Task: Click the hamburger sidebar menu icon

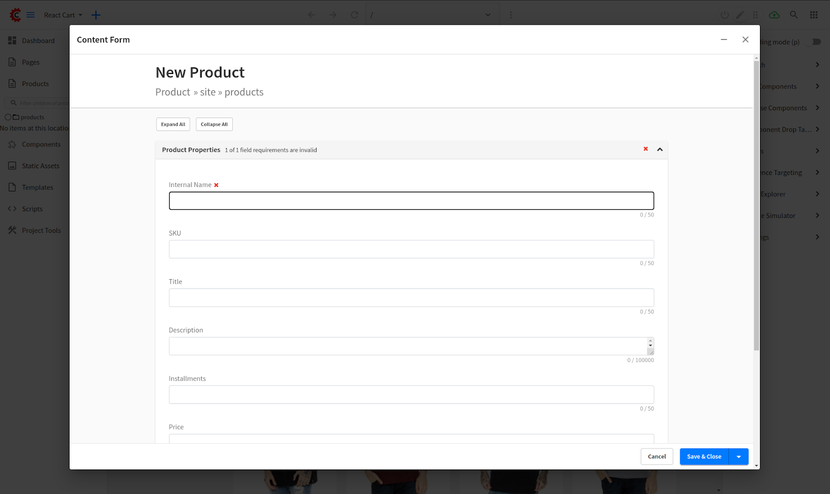Action: (x=31, y=15)
